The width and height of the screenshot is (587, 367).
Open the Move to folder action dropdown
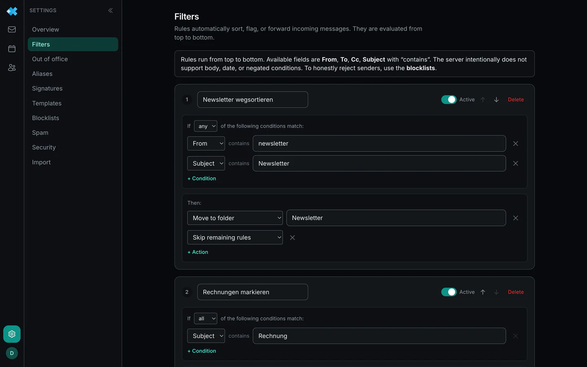pos(235,218)
